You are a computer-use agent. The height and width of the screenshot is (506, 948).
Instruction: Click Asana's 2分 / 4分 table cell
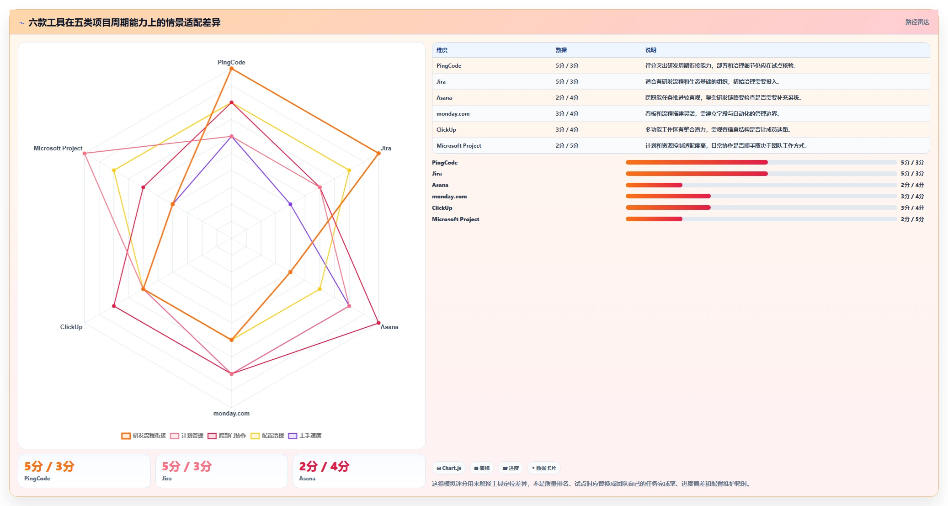567,98
